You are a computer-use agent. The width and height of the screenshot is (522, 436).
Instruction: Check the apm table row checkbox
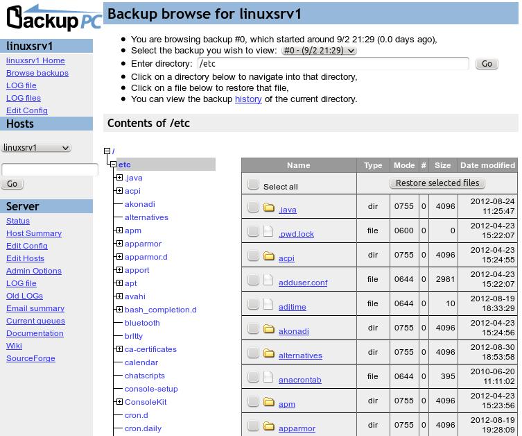point(253,401)
